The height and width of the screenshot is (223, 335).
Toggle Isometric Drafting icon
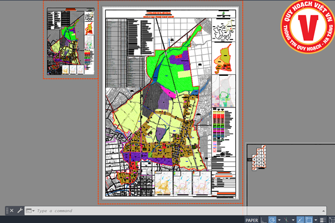coord(287,220)
